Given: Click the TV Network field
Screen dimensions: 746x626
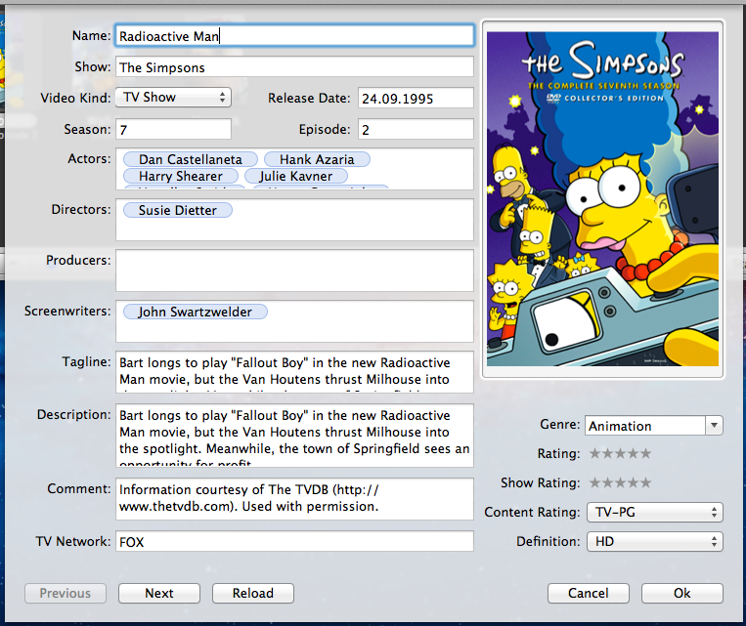Looking at the screenshot, I should click(x=294, y=541).
